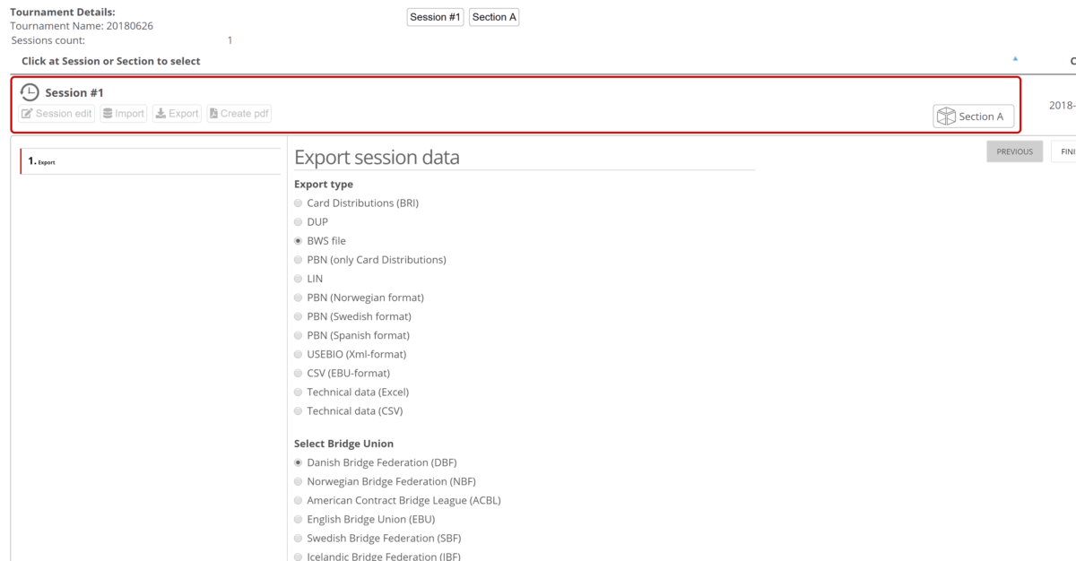This screenshot has width=1076, height=561.
Task: Select English Bridge Union (EBU)
Action: pos(299,520)
